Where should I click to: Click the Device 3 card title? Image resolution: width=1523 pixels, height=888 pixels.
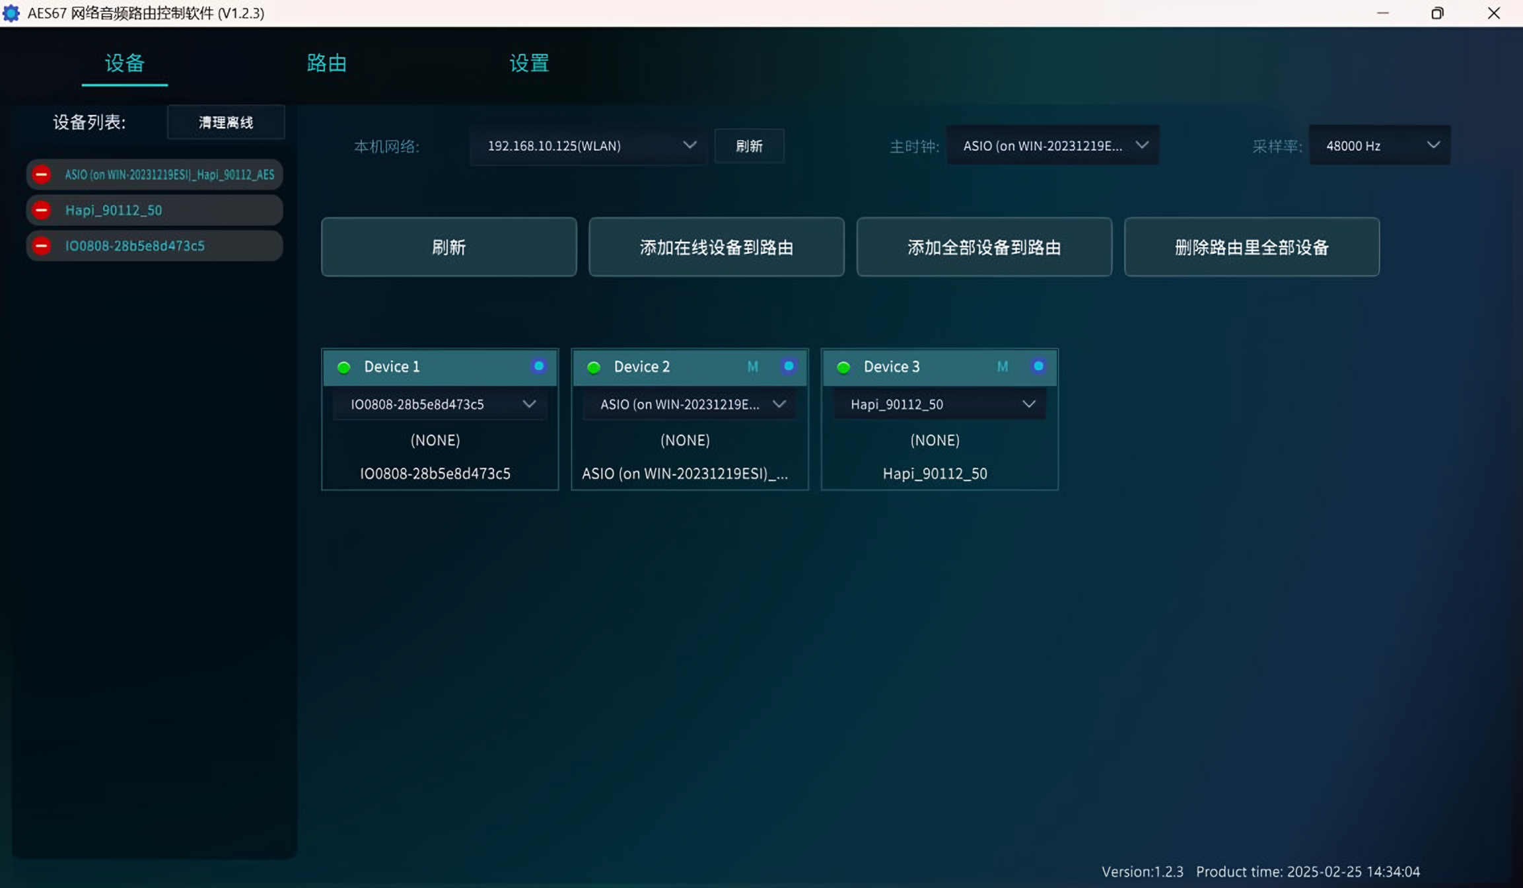(892, 367)
